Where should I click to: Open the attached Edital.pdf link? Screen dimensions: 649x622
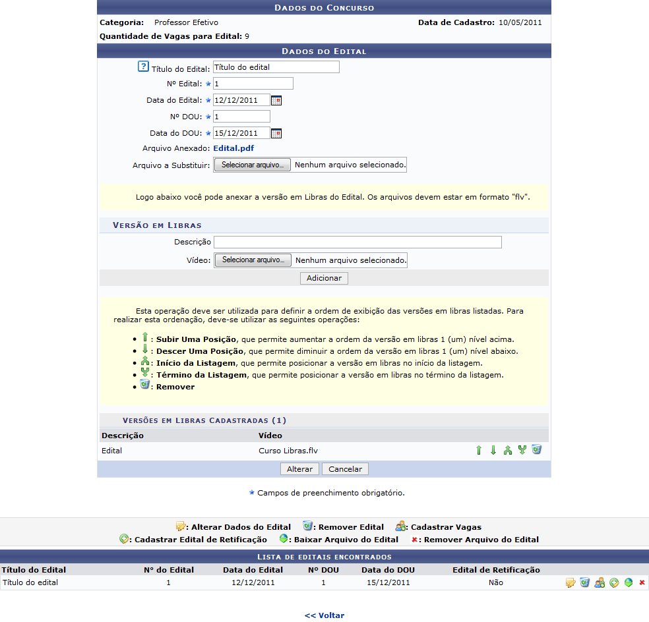[233, 148]
